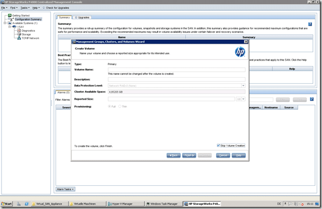Click the Hostname column header in alarms
This screenshot has width=322, height=209.
271,107
